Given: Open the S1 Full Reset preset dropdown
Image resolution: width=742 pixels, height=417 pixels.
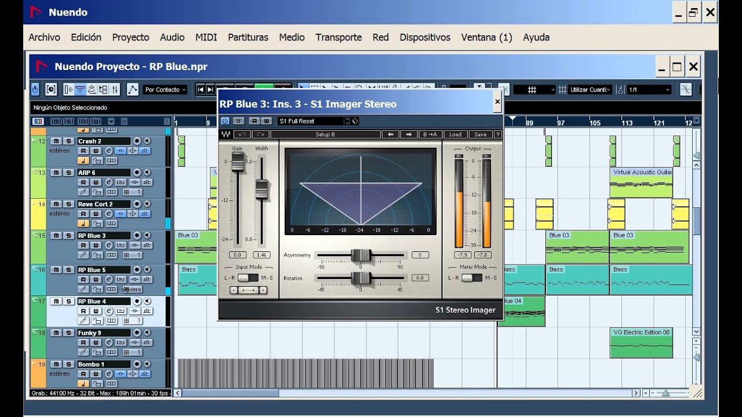Looking at the screenshot, I should click(313, 121).
